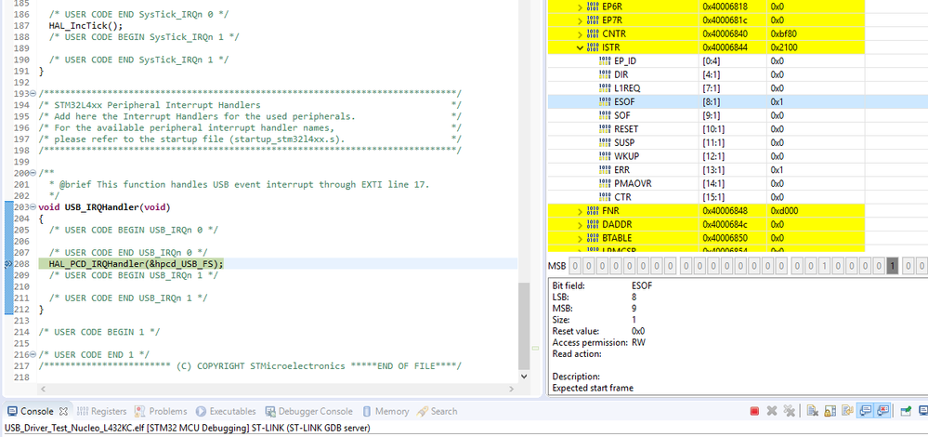This screenshot has height=437, width=928.
Task: Switch to the Registers tab
Action: click(x=102, y=411)
